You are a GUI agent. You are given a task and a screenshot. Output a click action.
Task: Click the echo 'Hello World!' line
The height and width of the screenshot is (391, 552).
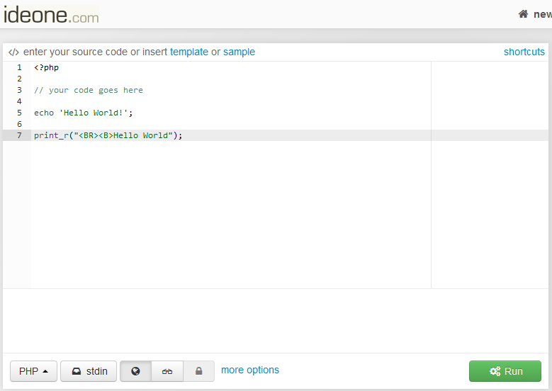click(83, 113)
